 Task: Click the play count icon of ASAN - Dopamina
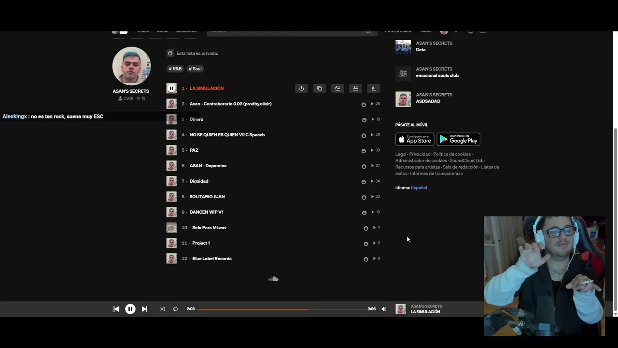pos(372,166)
